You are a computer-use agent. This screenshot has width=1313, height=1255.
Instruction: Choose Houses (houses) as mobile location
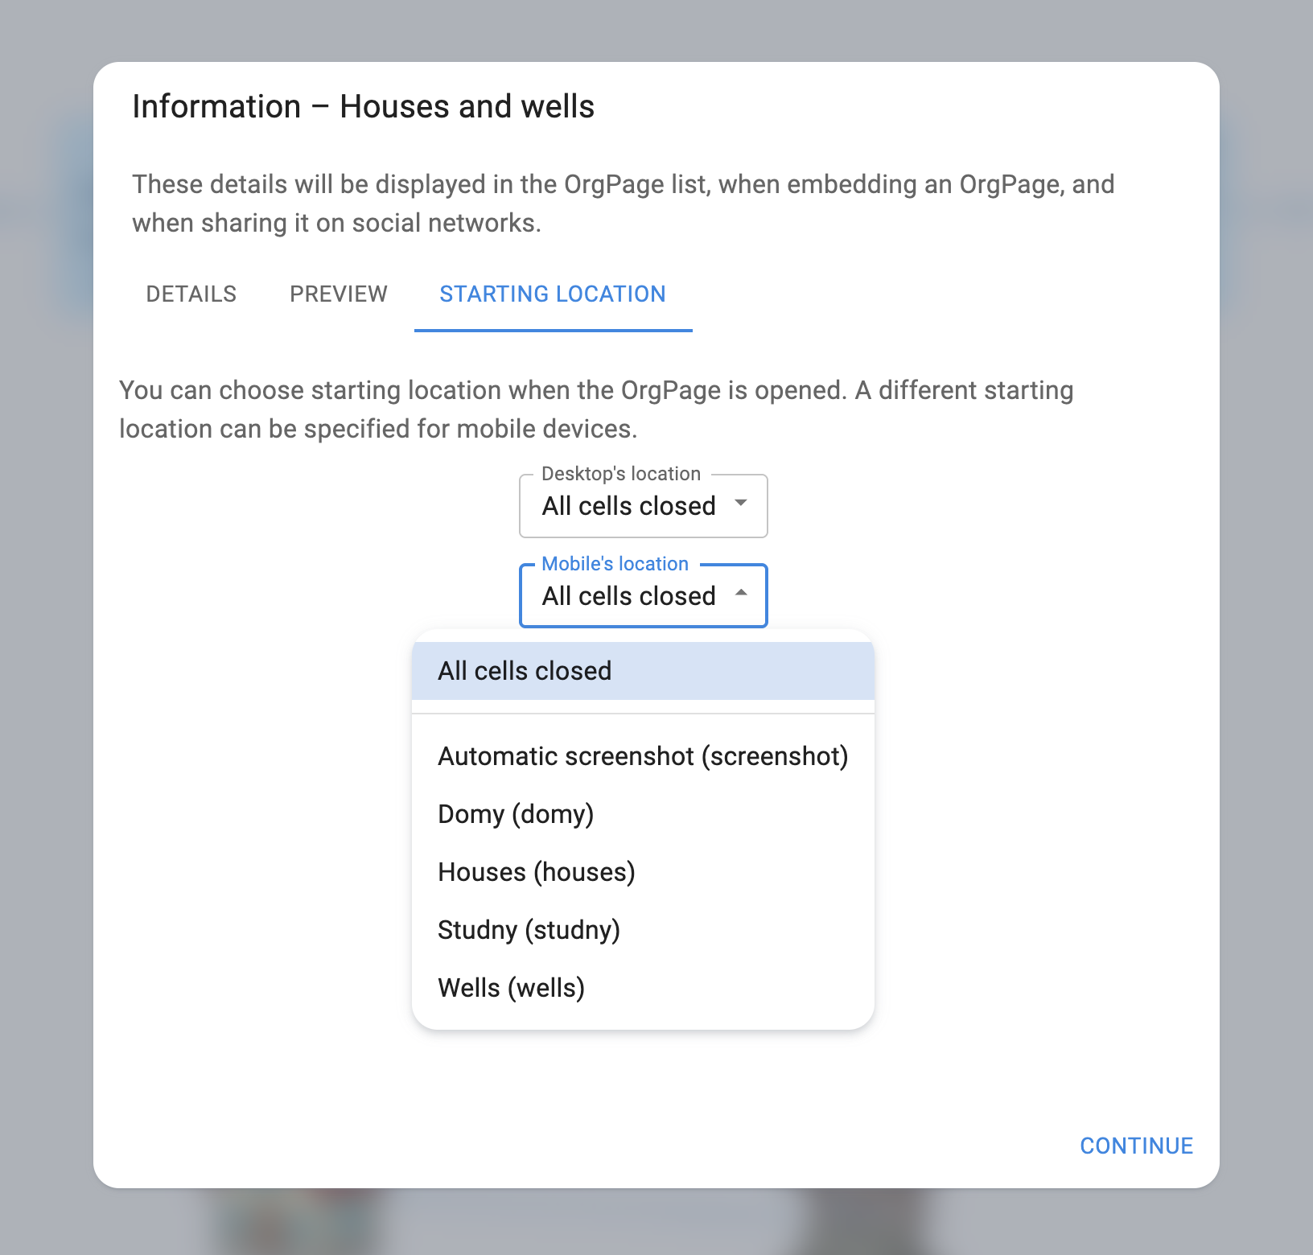pos(536,872)
